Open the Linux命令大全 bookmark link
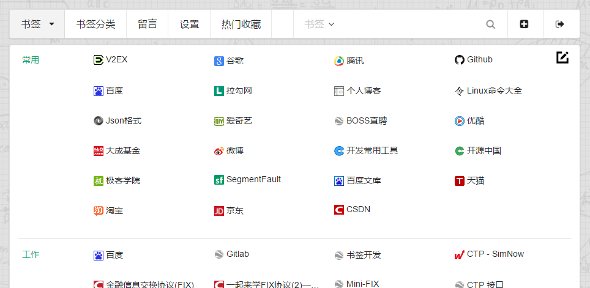This screenshot has height=288, width=590. [x=494, y=90]
